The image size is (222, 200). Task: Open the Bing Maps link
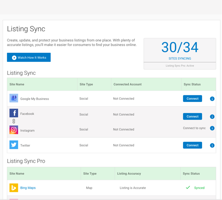coord(28,188)
